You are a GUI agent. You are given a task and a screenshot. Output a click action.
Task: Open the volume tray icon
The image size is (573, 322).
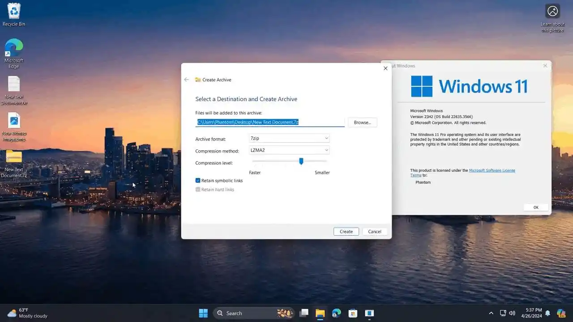tap(512, 313)
